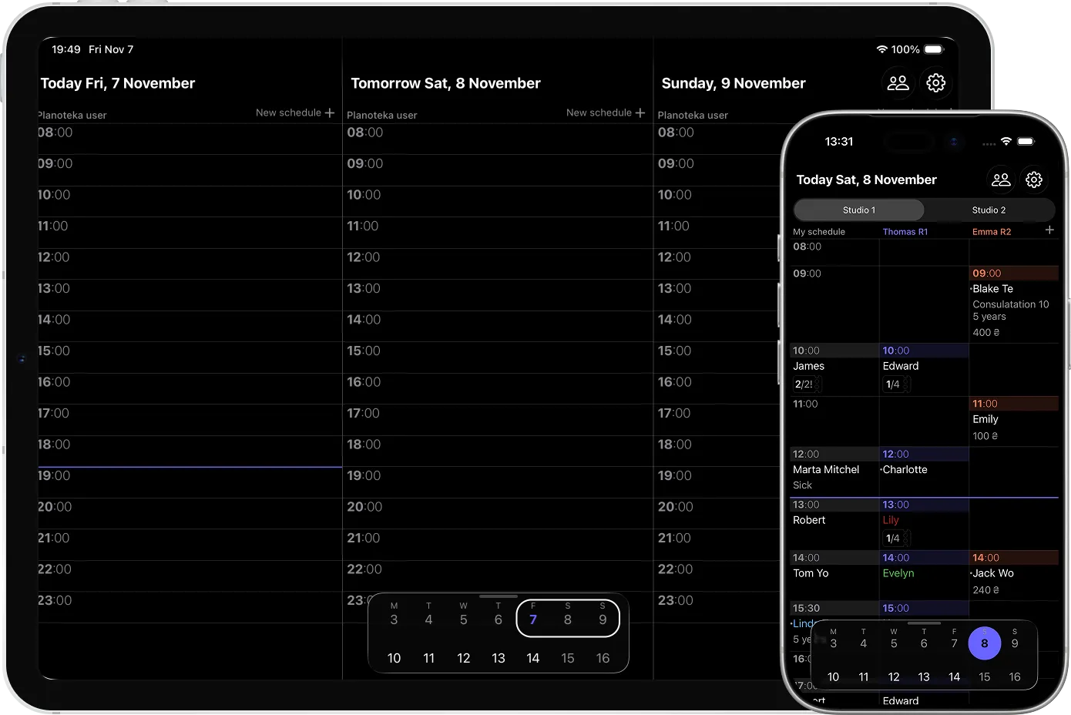
Task: Expand the iPad date picker using its handle
Action: click(499, 596)
